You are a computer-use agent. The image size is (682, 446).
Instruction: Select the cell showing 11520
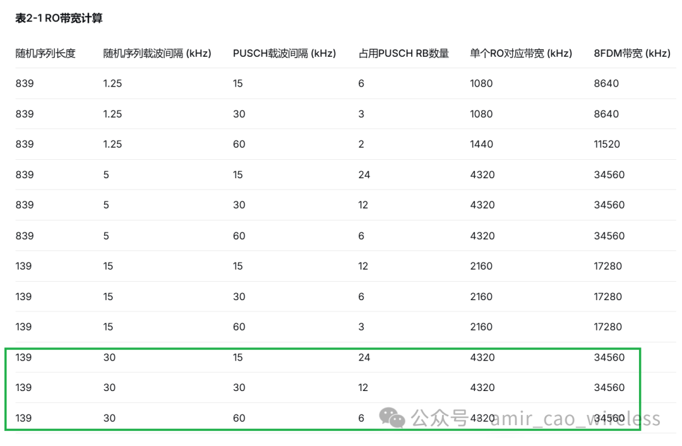[607, 144]
